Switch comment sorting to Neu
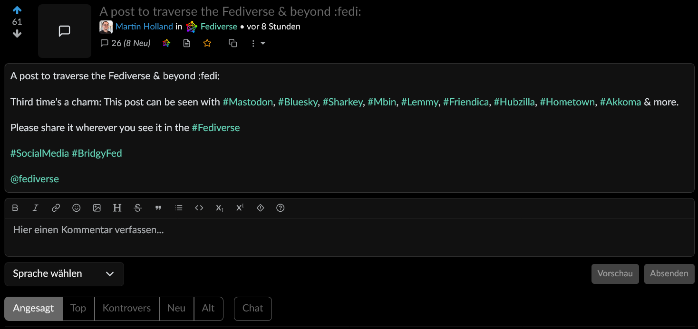This screenshot has width=698, height=329. (x=176, y=309)
